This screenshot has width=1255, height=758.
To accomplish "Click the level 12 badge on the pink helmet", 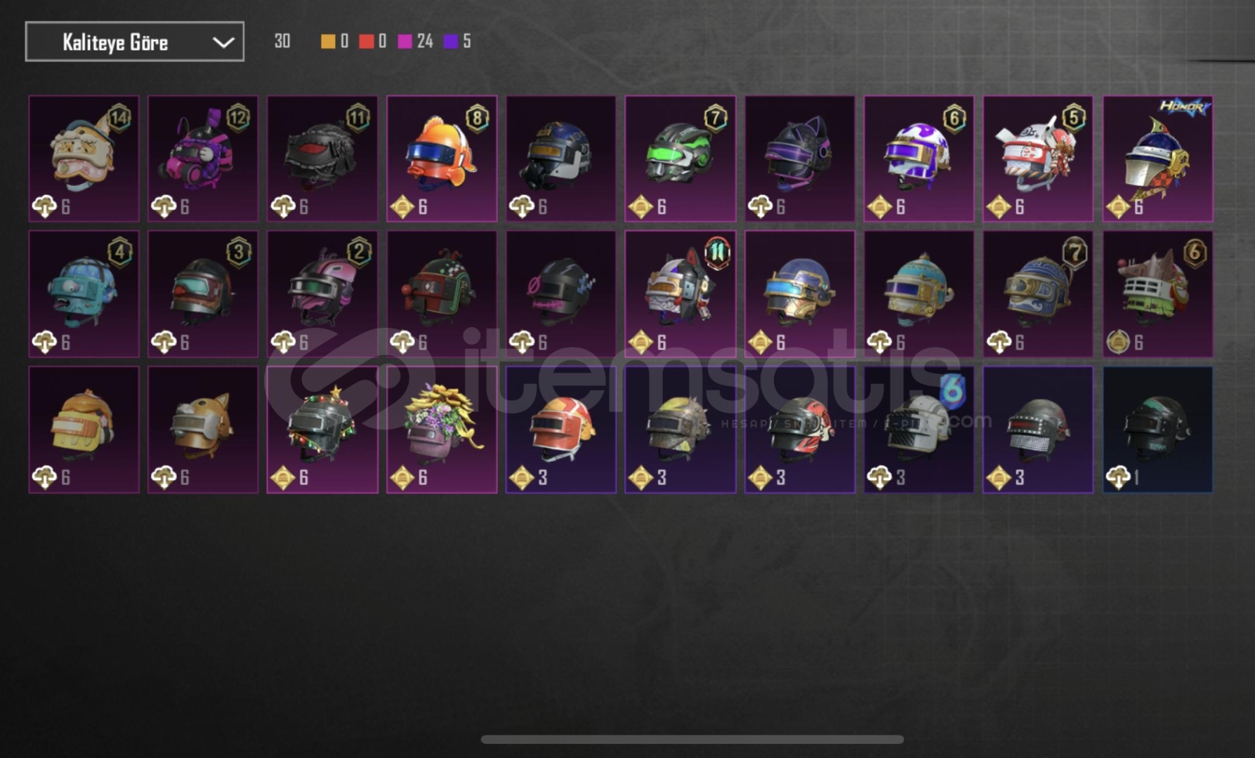I will pyautogui.click(x=238, y=118).
